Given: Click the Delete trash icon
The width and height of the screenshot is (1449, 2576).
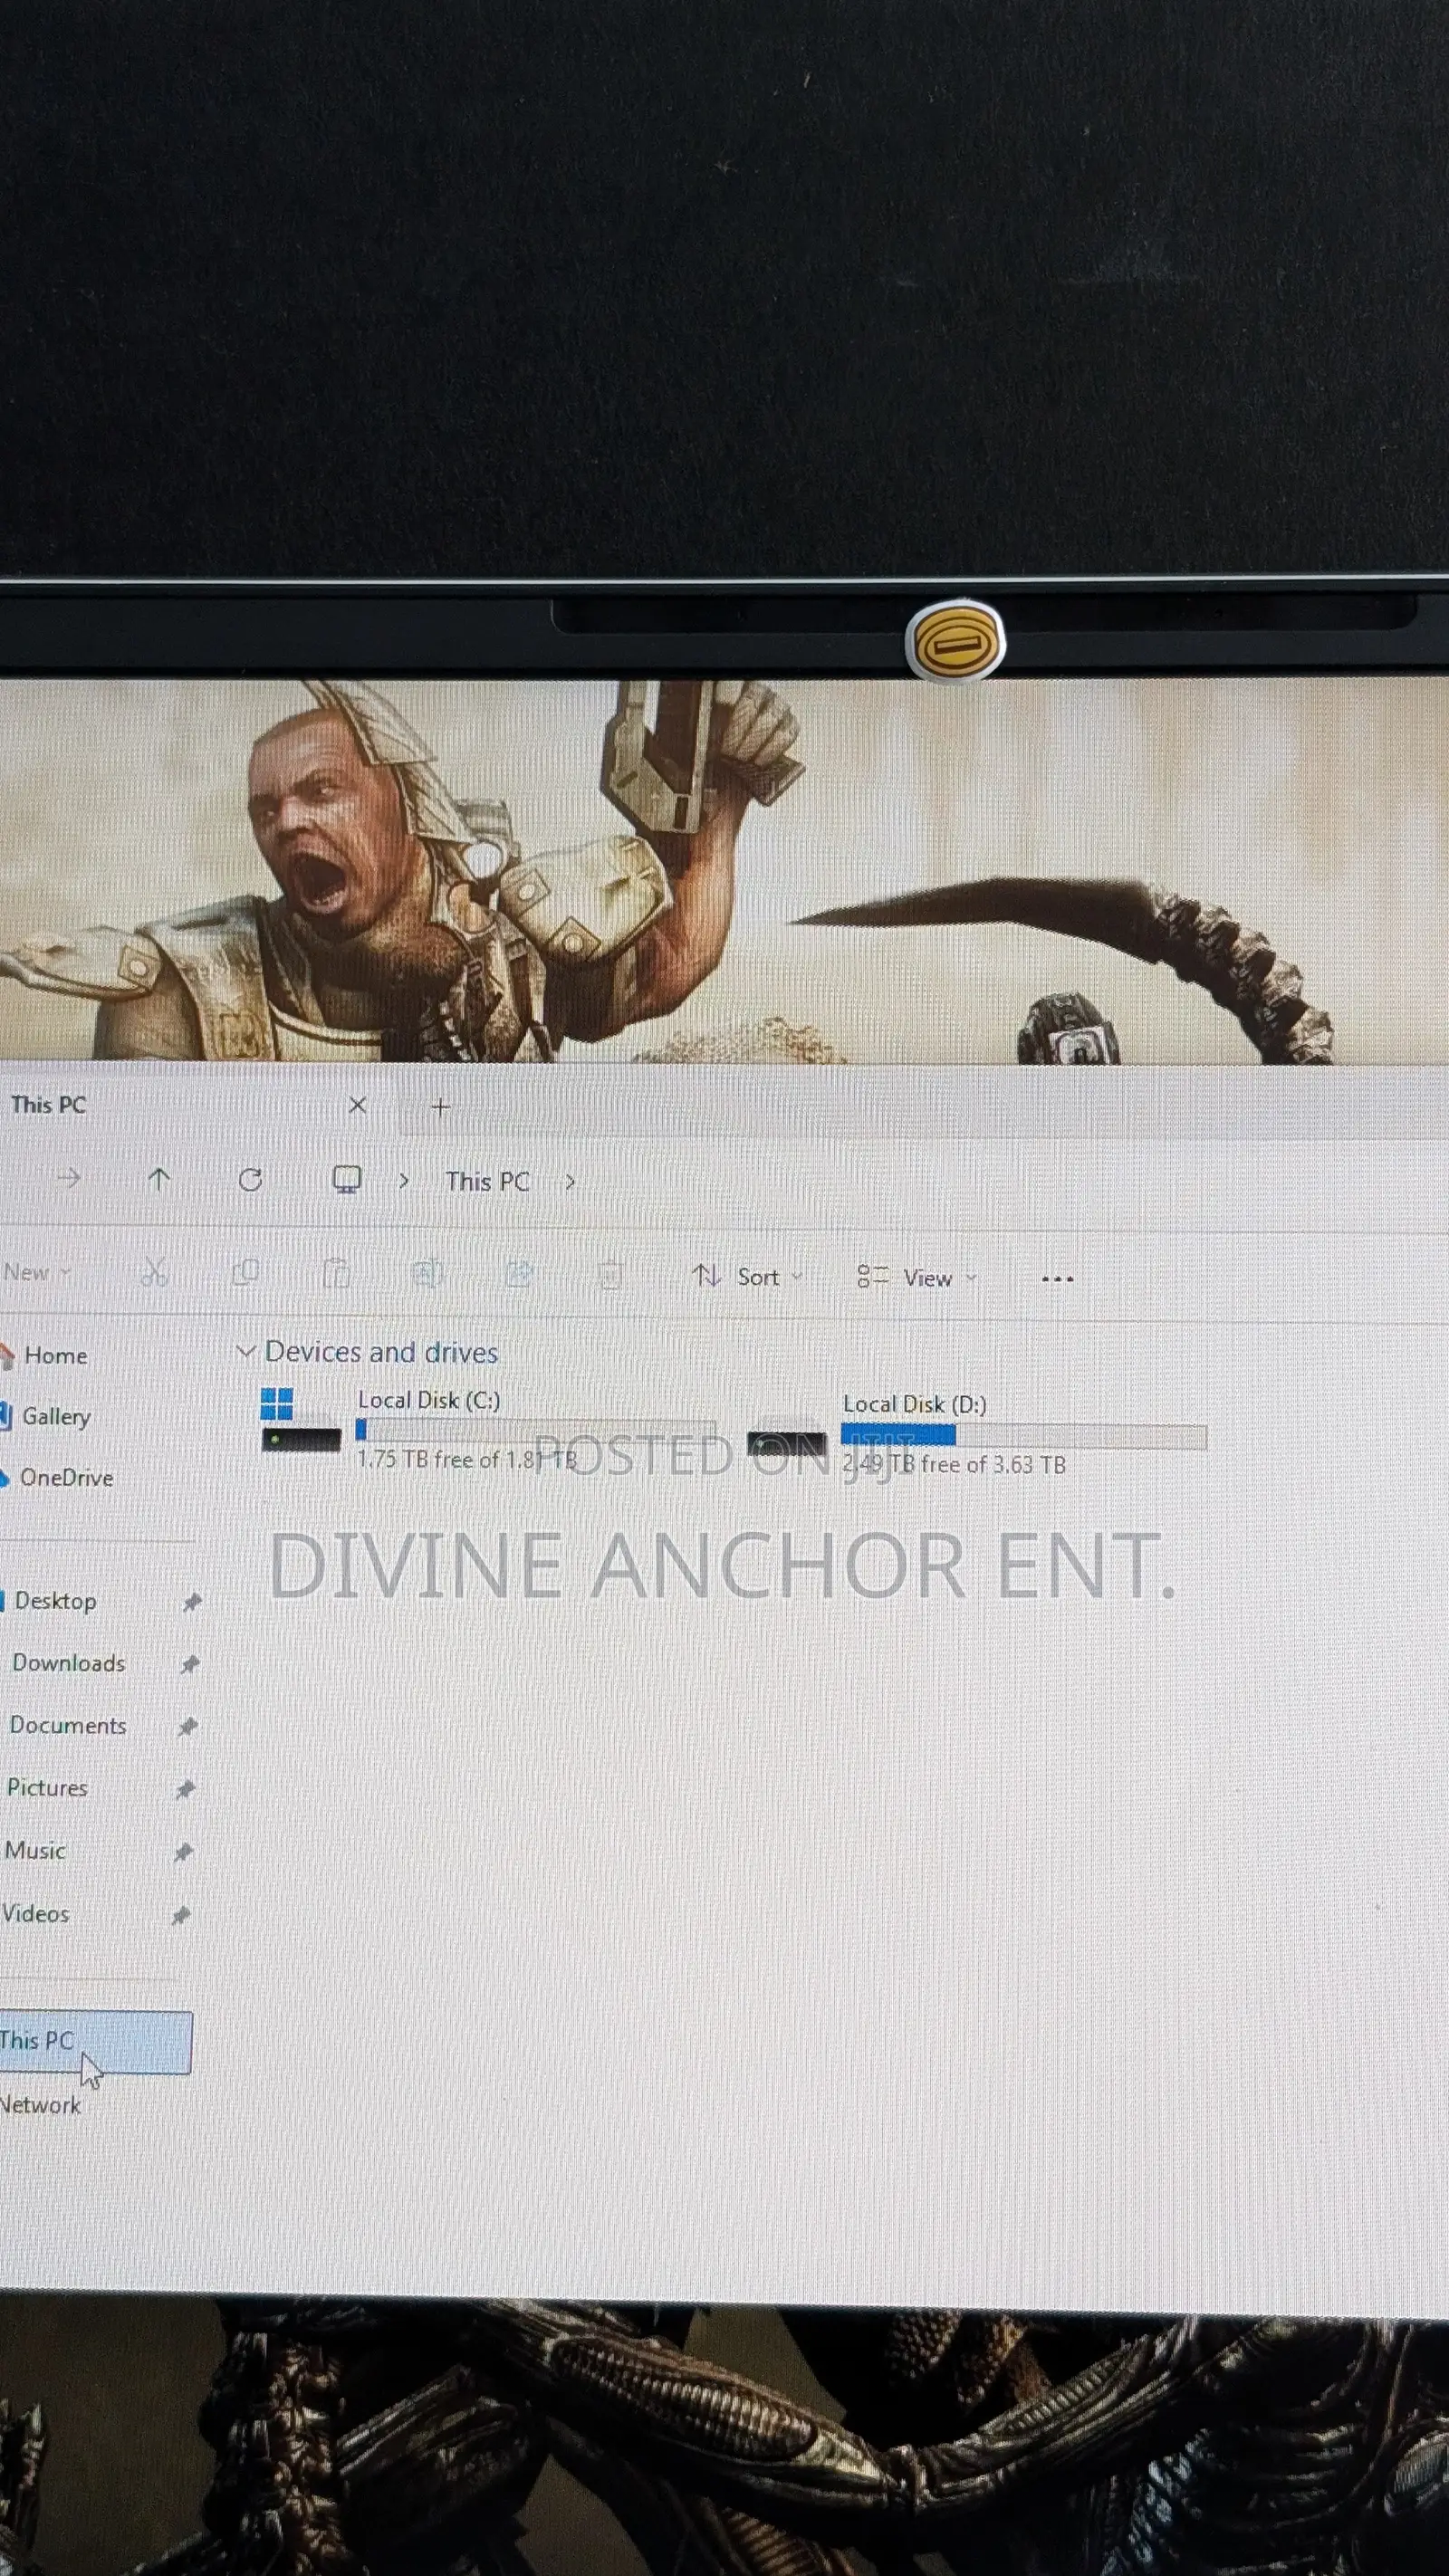Looking at the screenshot, I should [x=610, y=1275].
